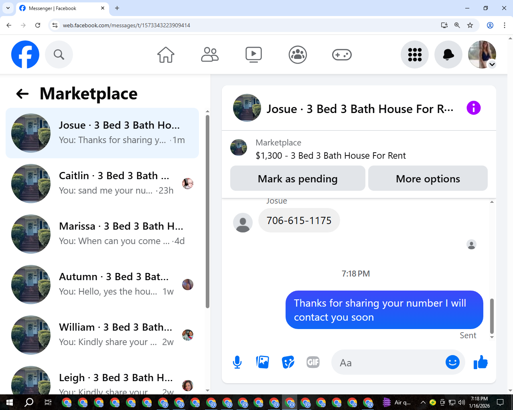Open the notification center icon
513x410 pixels.
(500, 402)
